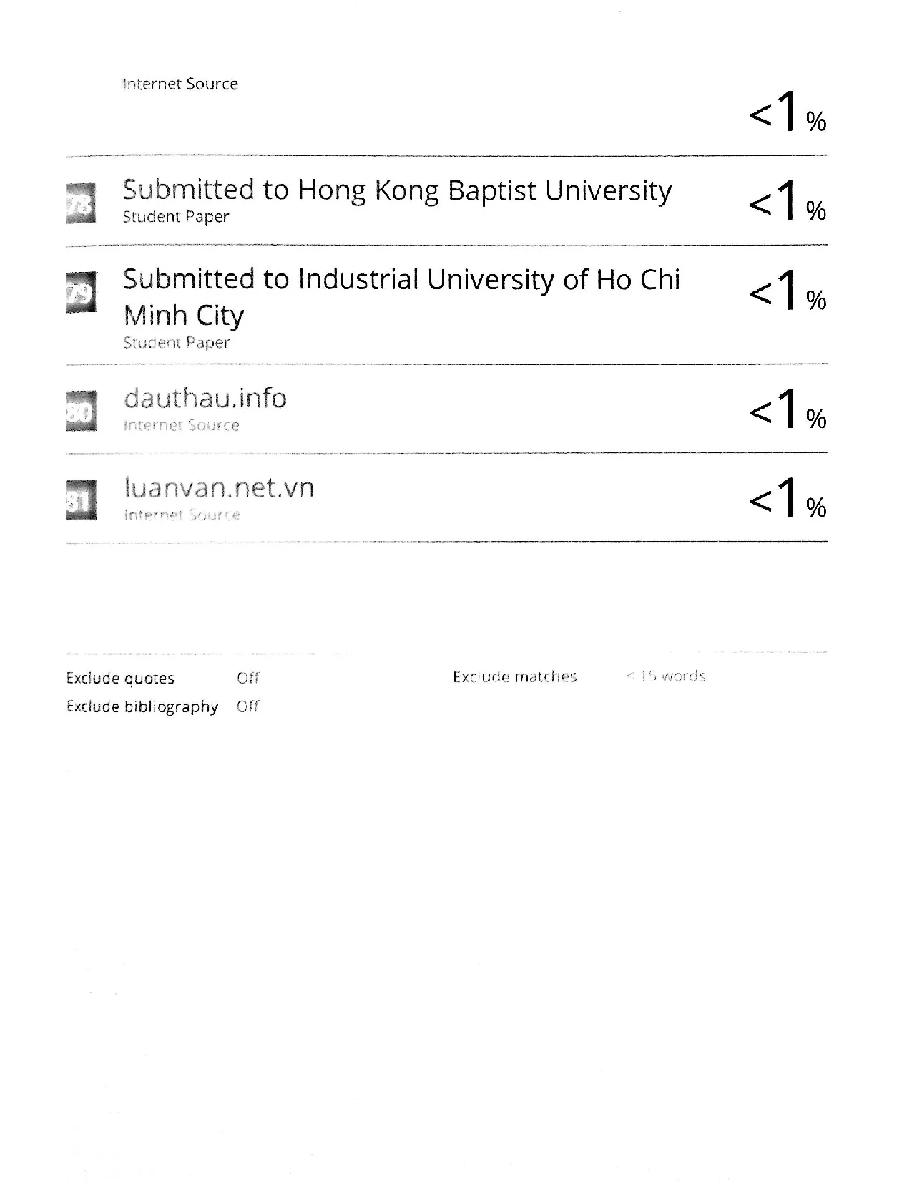
Task: Click Internet Source label under dauthau.info
Action: pyautogui.click(x=181, y=426)
